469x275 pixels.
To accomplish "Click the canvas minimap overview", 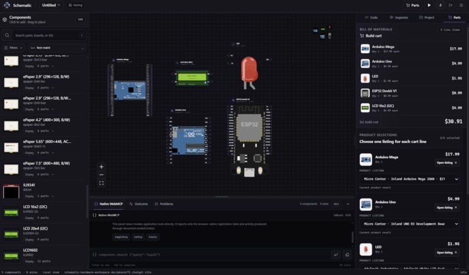I will (322, 33).
